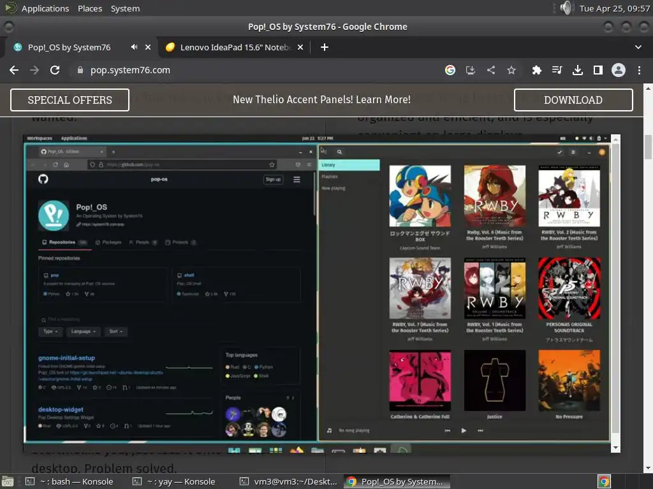Image resolution: width=653 pixels, height=489 pixels.
Task: Click the volume speaker tray icon
Action: point(566,8)
